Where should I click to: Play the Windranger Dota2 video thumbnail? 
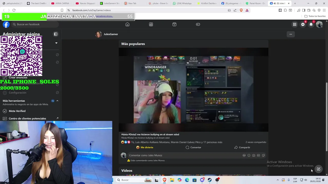(x=193, y=90)
